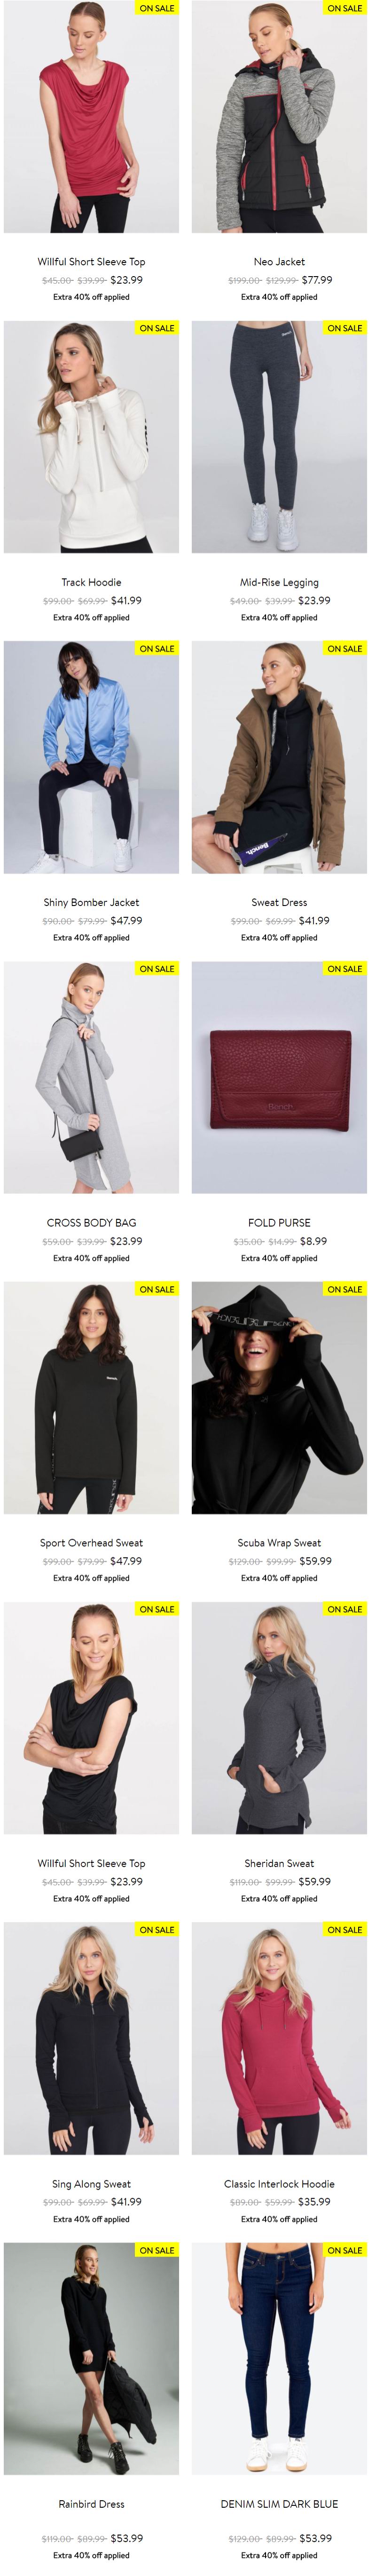Select the Sport Overhead Sweat title
Viewport: 376px width, 2576px height.
tap(91, 1542)
